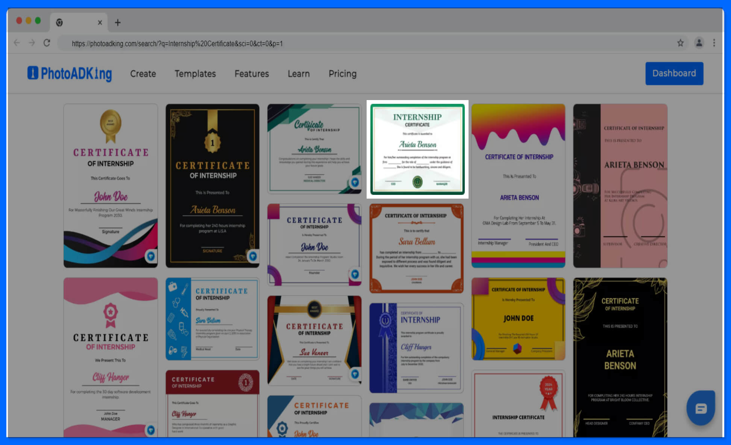This screenshot has width=731, height=445.
Task: Open the Create menu
Action: tap(143, 73)
